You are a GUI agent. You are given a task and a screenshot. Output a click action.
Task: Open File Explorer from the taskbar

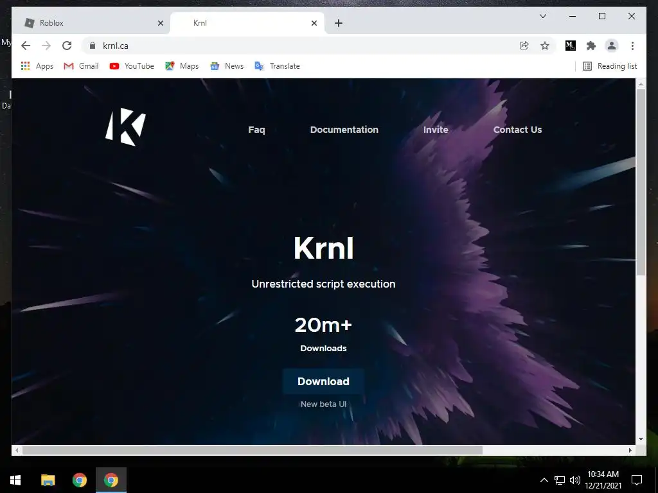[48, 480]
